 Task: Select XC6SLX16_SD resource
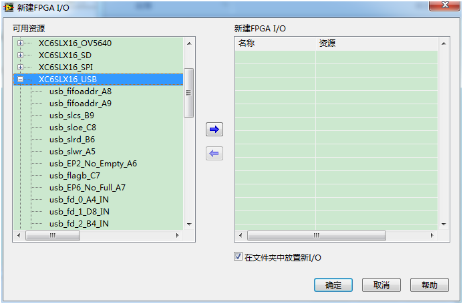point(65,55)
